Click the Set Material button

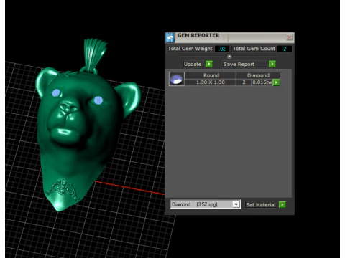(262, 205)
